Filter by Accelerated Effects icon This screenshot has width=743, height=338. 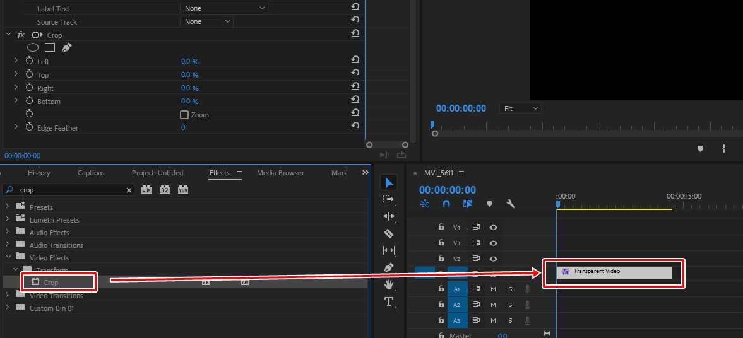pyautogui.click(x=146, y=190)
